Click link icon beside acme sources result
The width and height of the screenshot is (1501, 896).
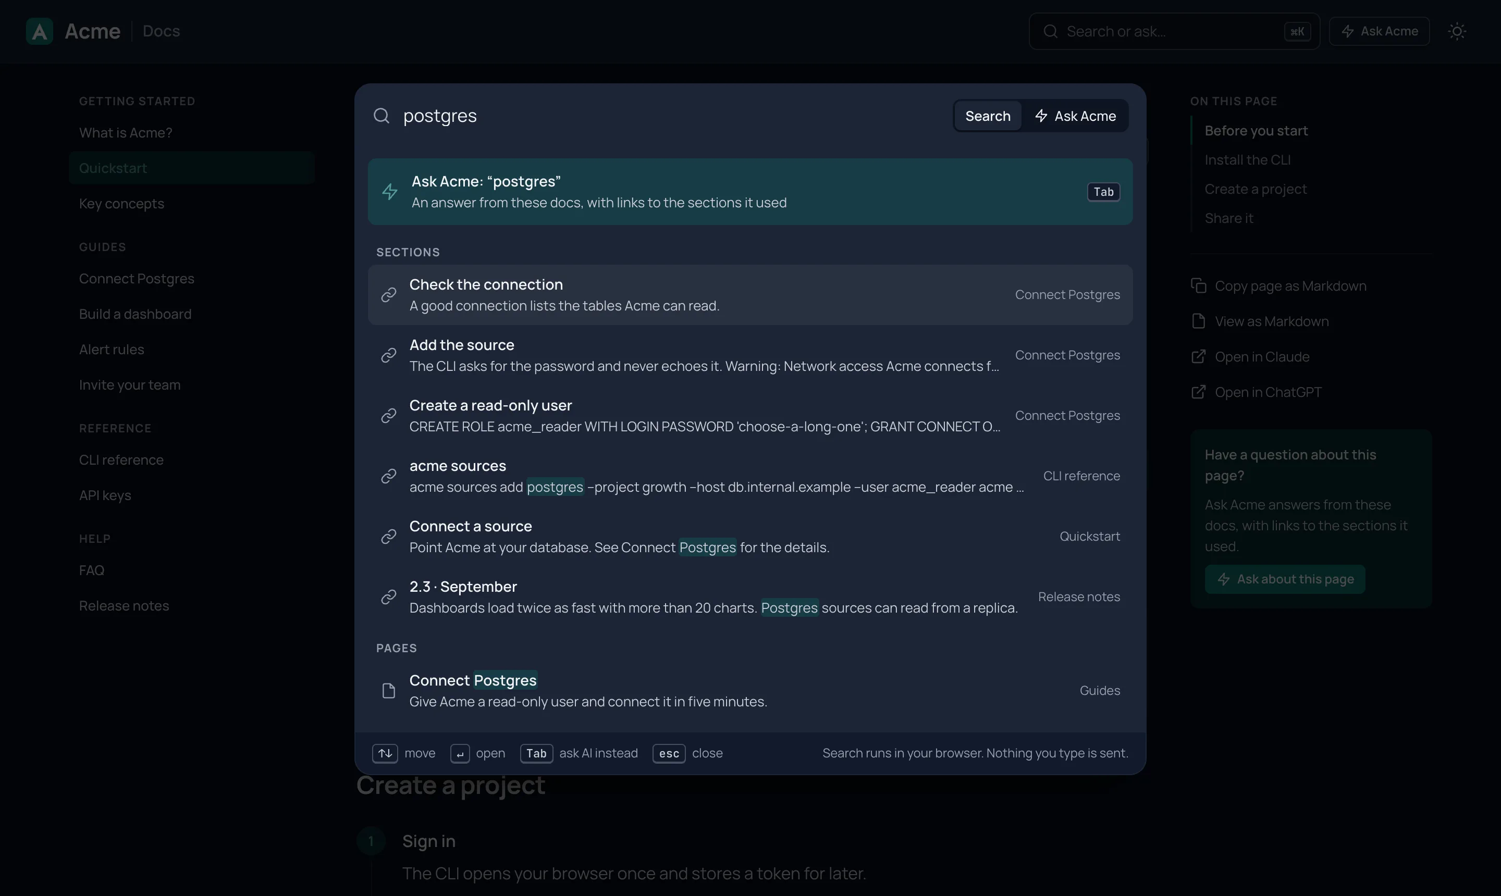coord(388,476)
